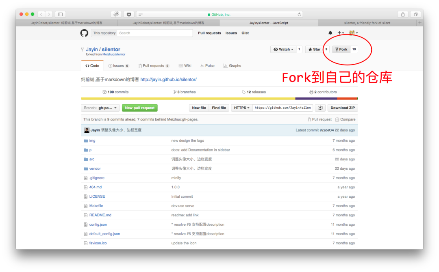Click the Pocket extension icon

[129, 14]
